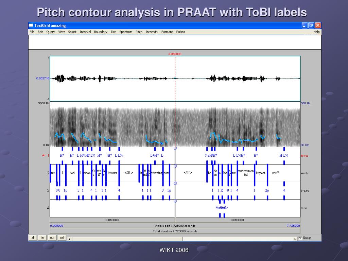
Task: Click the 'out' zoom button
Action: point(52,238)
